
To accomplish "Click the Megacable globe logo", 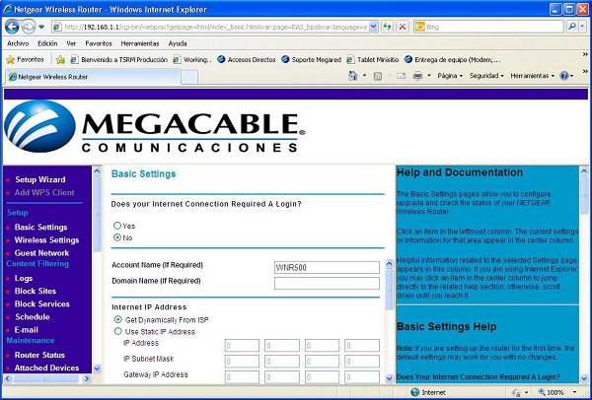I will [39, 126].
